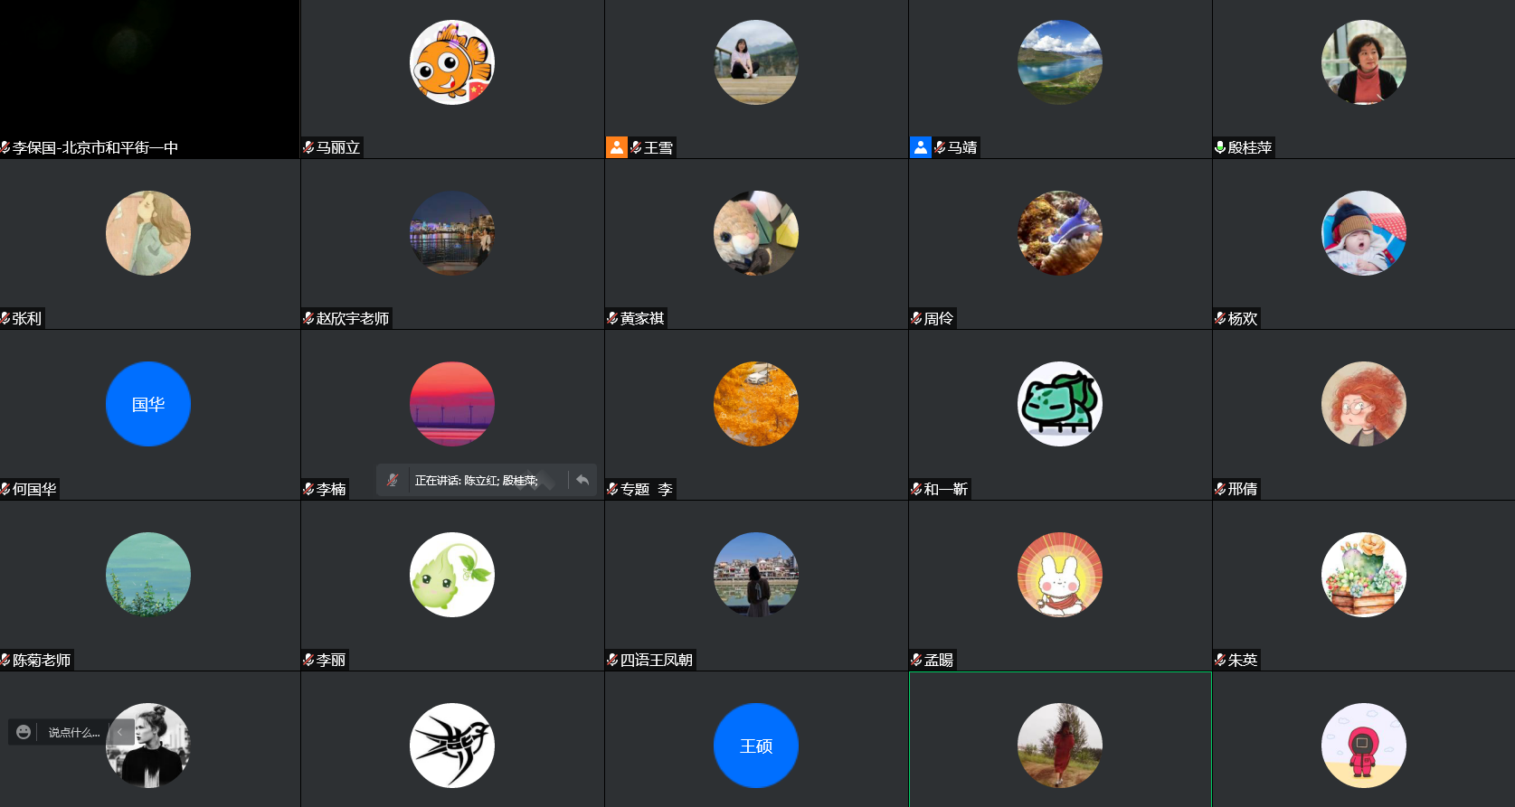Click the muted mic icon beside 和一靳
This screenshot has width=1515, height=807.
coord(916,489)
